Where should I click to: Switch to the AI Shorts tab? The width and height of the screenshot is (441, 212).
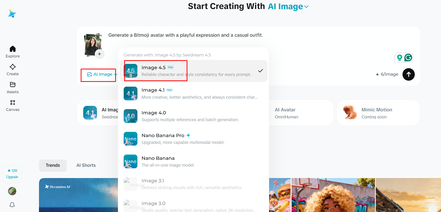point(86,165)
